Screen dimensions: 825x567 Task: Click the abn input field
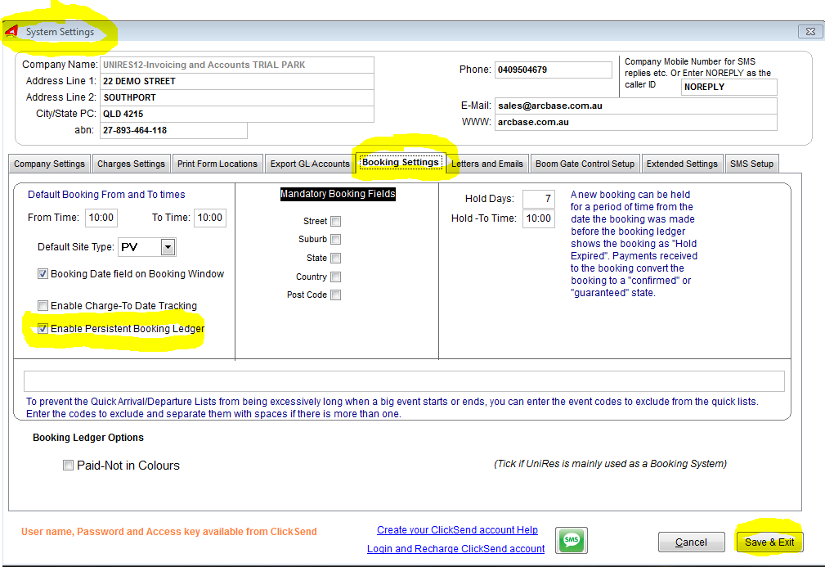[173, 130]
